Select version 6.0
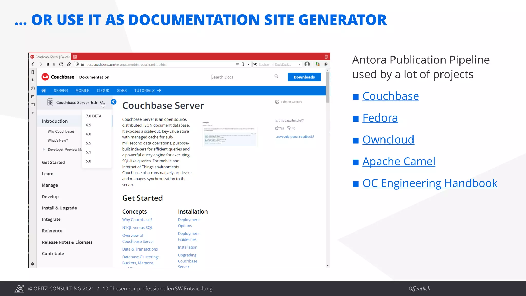The width and height of the screenshot is (526, 296). pyautogui.click(x=89, y=134)
